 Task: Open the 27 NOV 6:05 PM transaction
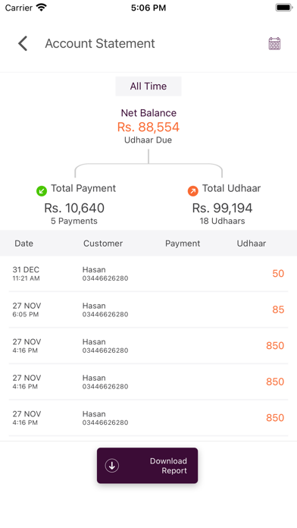[x=148, y=310]
